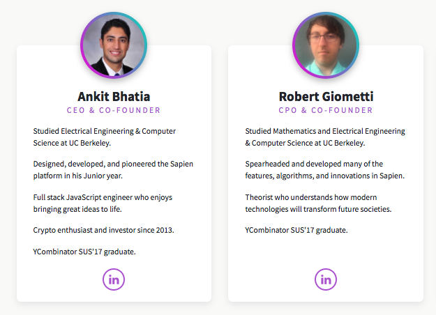Select the Robert Giometti name heading
436x315 pixels.
coord(326,96)
